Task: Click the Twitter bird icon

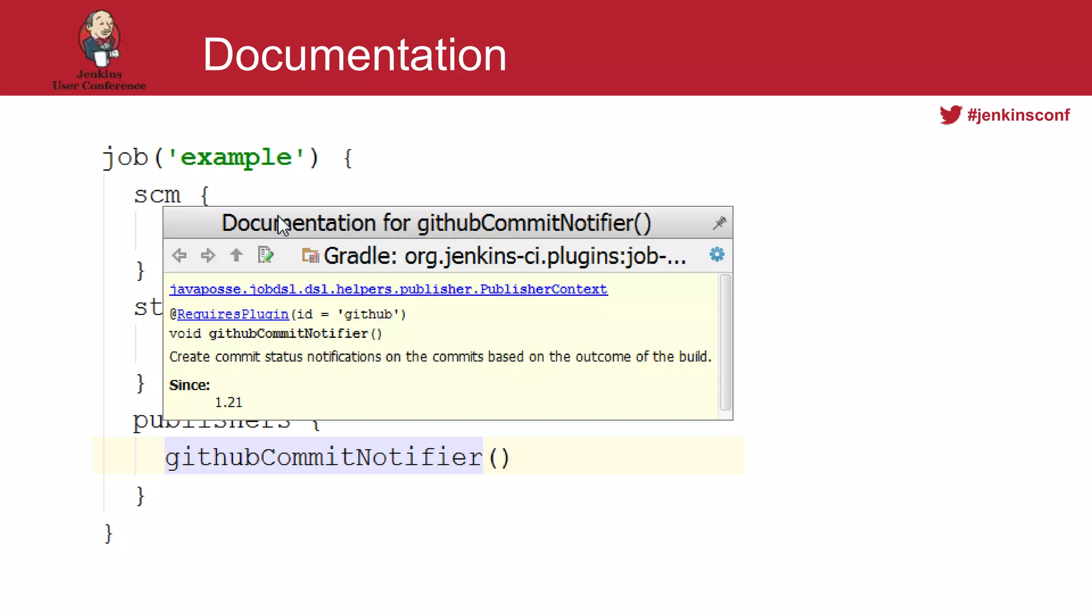Action: tap(951, 115)
